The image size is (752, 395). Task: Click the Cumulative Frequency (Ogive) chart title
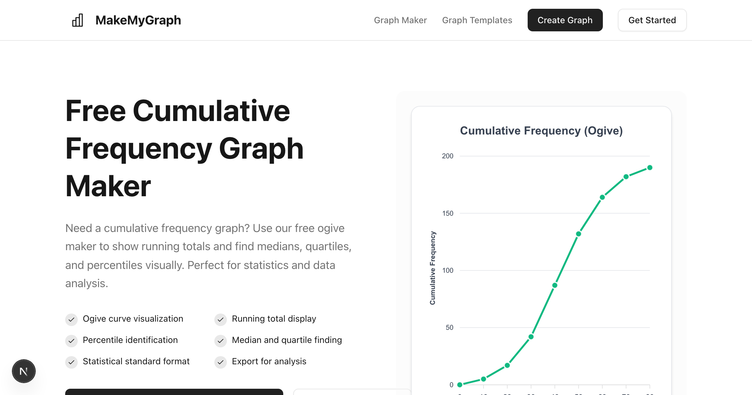(x=541, y=131)
